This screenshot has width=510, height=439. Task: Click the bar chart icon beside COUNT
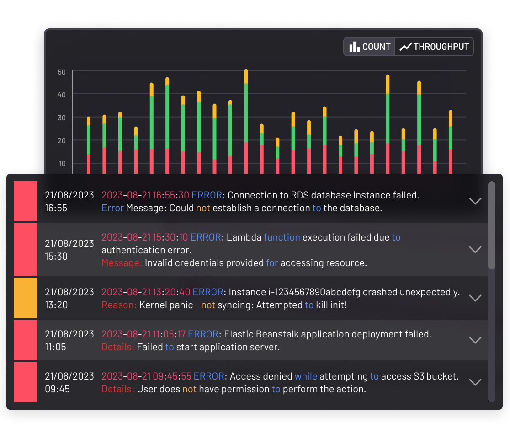[x=354, y=47]
